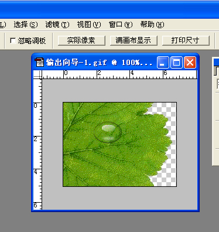Click the 输出向导-1.gif window title text
Image resolution: width=219 pixels, height=232 pixels.
pyautogui.click(x=99, y=63)
